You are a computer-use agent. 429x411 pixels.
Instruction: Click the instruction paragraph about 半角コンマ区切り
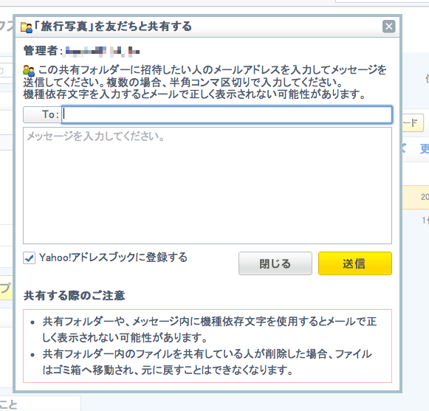pos(205,82)
